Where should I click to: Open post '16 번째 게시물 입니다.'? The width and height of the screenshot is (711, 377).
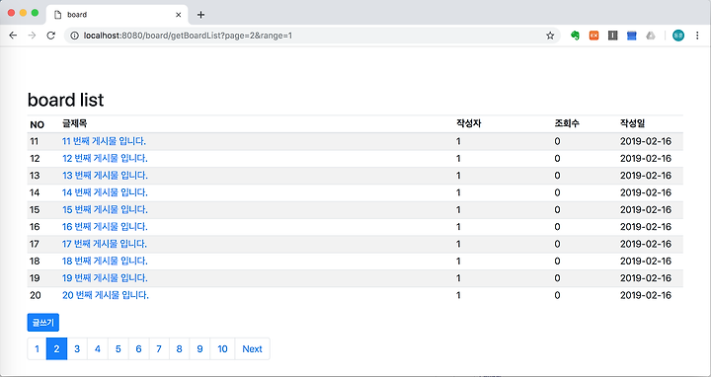click(x=105, y=227)
